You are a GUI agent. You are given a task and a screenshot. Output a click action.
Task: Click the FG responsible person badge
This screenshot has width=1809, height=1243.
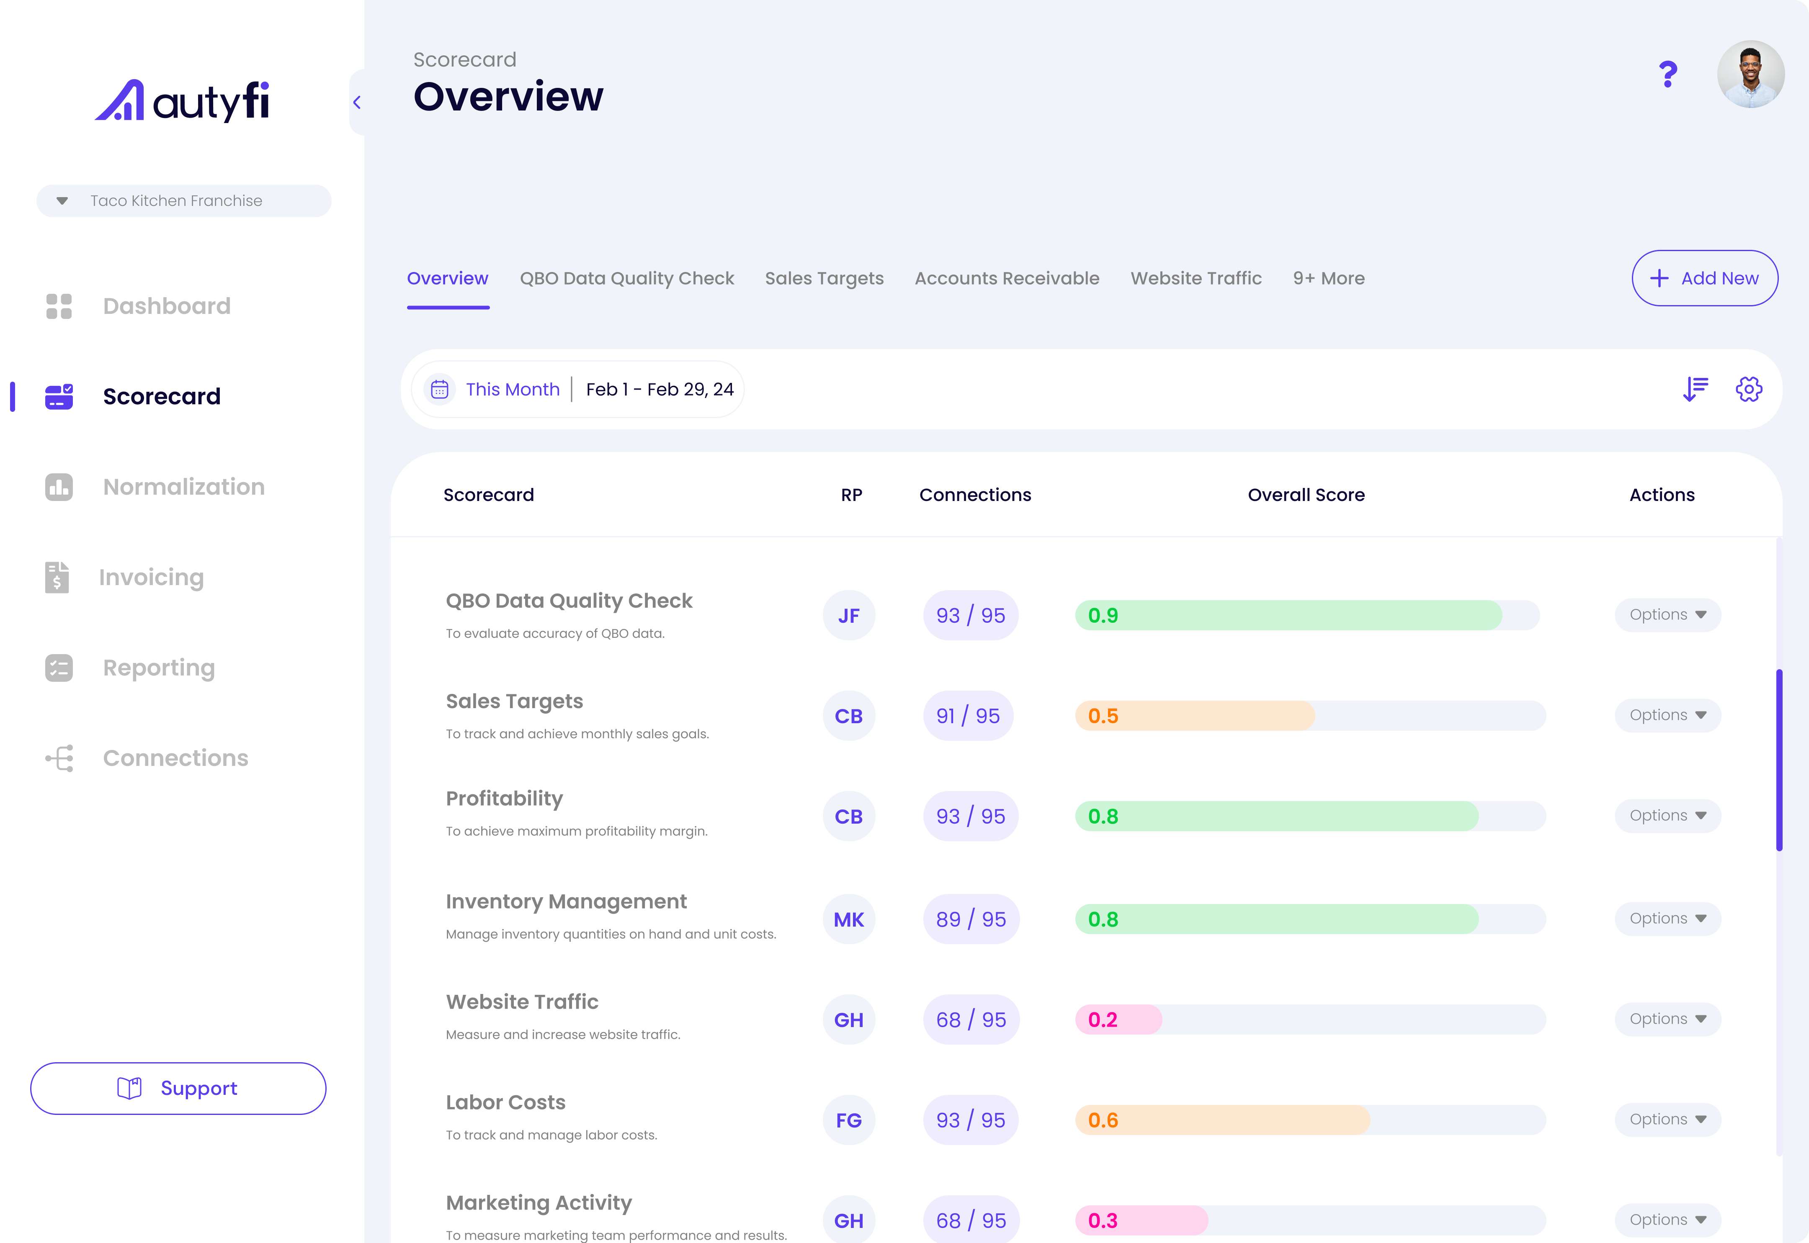tap(848, 1120)
